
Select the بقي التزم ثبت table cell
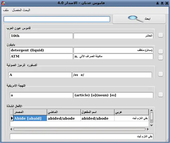[x=131, y=118]
